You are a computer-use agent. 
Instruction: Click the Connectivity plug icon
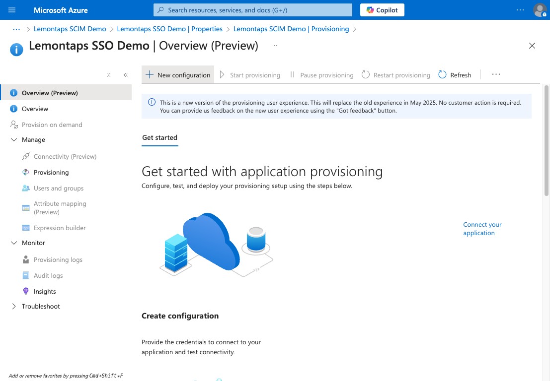click(x=26, y=157)
